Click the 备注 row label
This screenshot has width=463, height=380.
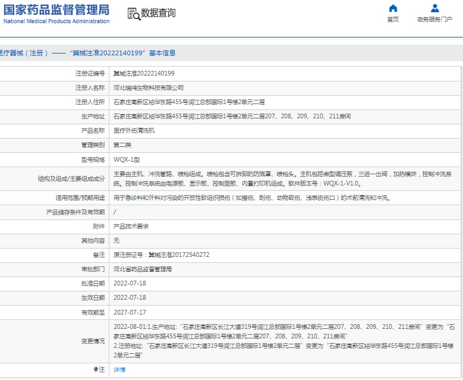click(x=99, y=255)
